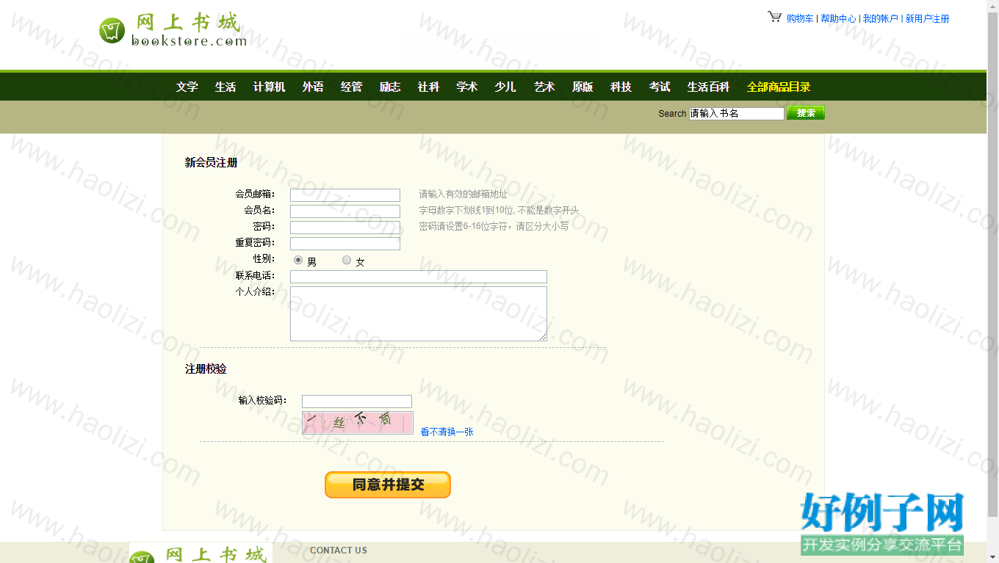Open the 原版 category
This screenshot has height=563, width=999.
coord(583,87)
